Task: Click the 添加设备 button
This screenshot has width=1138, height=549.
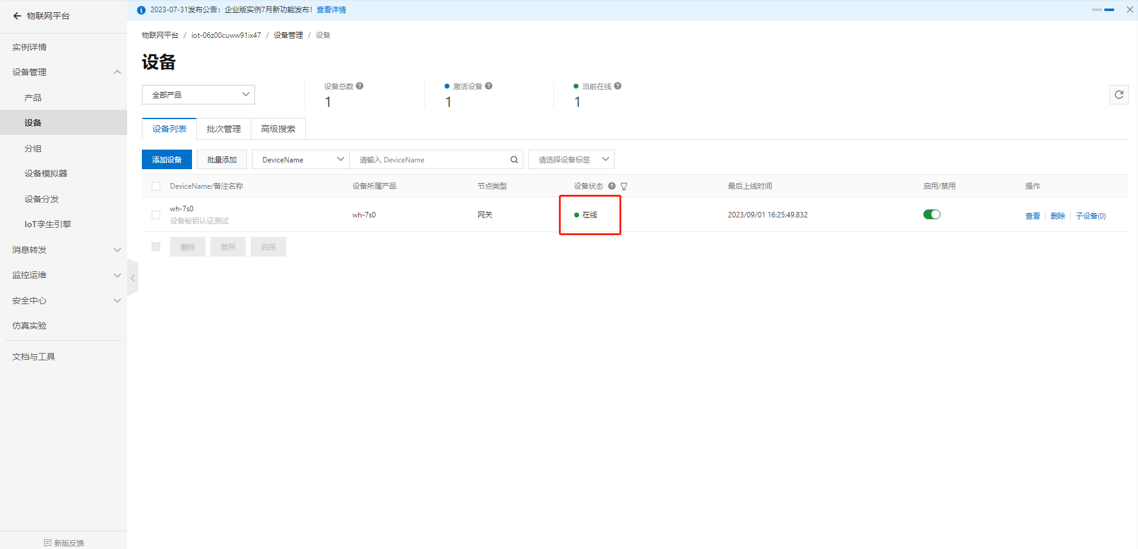Action: 166,160
